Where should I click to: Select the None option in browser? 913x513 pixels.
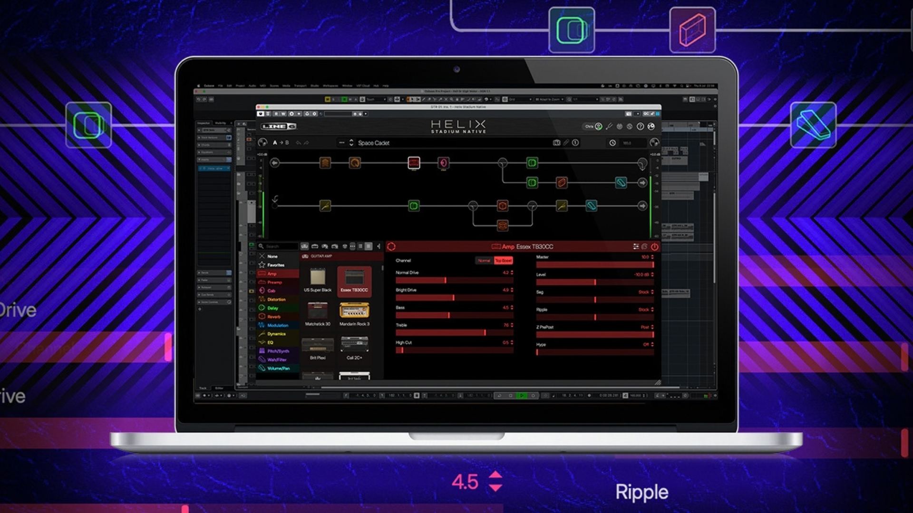[x=278, y=256]
